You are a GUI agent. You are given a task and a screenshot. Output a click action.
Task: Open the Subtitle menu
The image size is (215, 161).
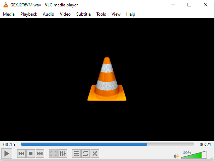(x=83, y=14)
